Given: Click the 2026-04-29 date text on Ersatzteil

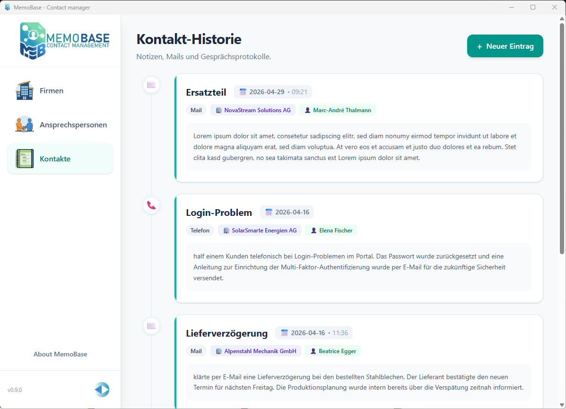Looking at the screenshot, I should (x=267, y=92).
